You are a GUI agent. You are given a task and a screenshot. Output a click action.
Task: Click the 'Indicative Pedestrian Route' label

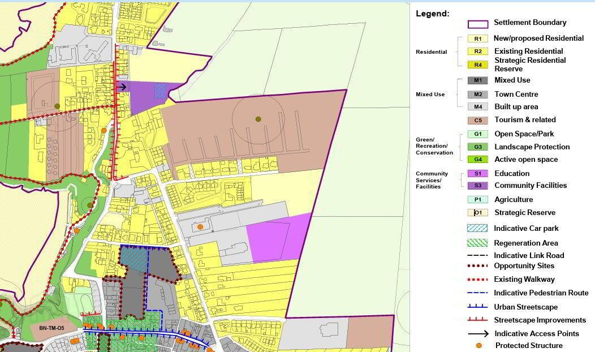click(x=541, y=293)
